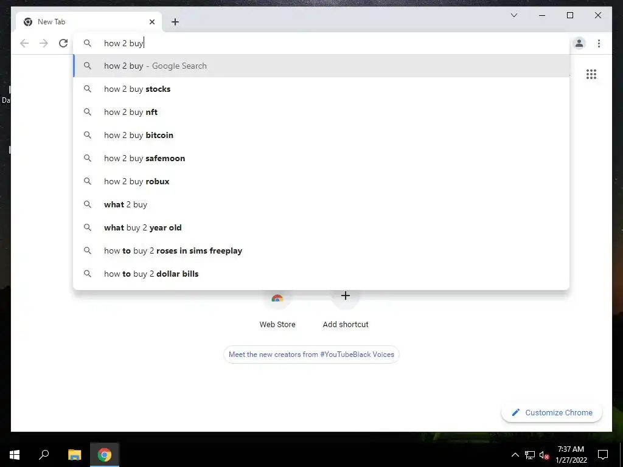Choose 'how to buy 2 roses in sims freeplay'

(321, 251)
